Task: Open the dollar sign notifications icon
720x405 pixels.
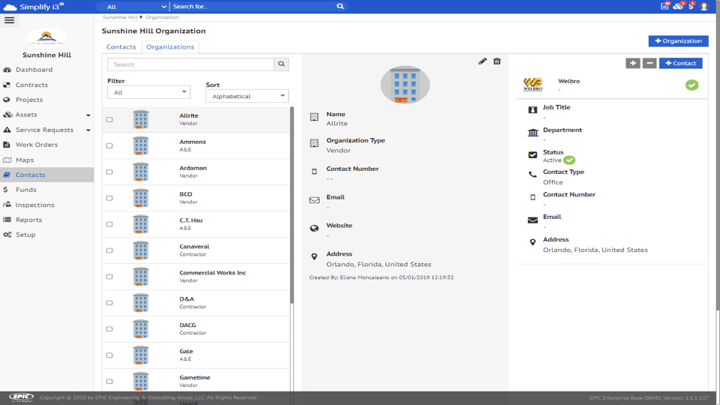Action: click(691, 7)
